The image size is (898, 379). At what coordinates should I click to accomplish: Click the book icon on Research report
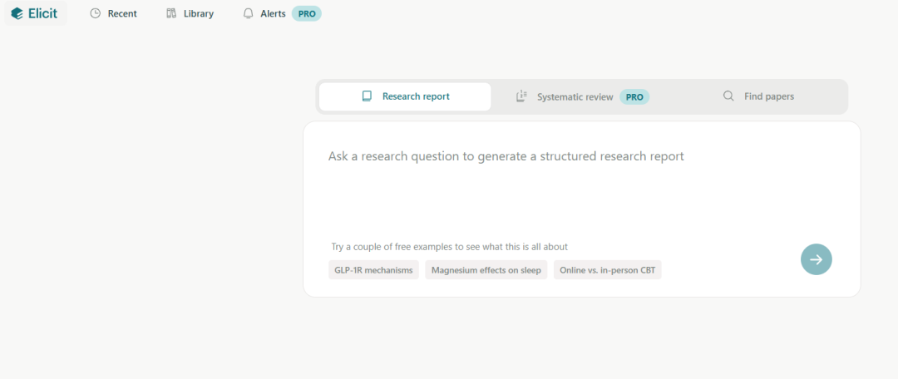(x=367, y=96)
